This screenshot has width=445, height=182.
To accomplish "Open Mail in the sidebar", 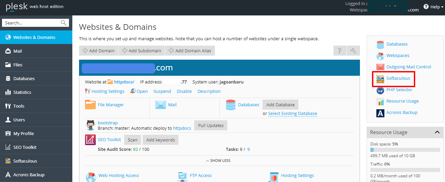I will (36, 51).
